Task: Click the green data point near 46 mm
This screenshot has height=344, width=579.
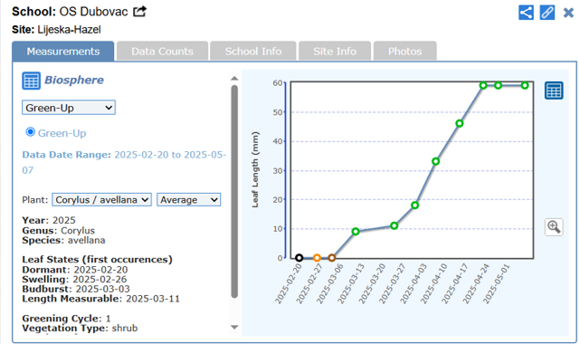Action: pyautogui.click(x=460, y=123)
